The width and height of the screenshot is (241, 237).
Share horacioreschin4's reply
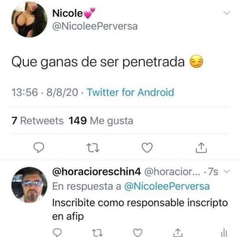(177, 233)
